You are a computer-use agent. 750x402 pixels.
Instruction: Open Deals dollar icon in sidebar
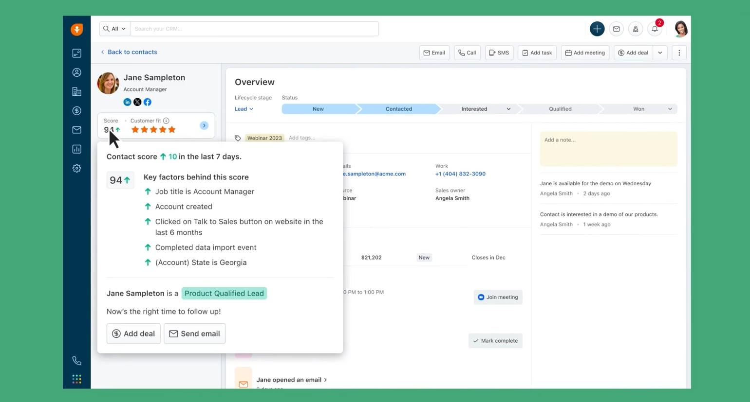point(76,111)
